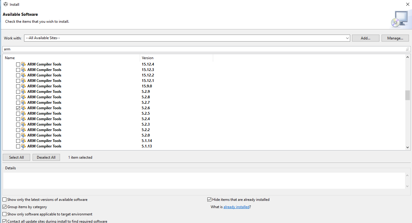Screen dimensions: 412x223
Task: Click feature icon for version 5.2.0 row
Action: tap(23, 135)
